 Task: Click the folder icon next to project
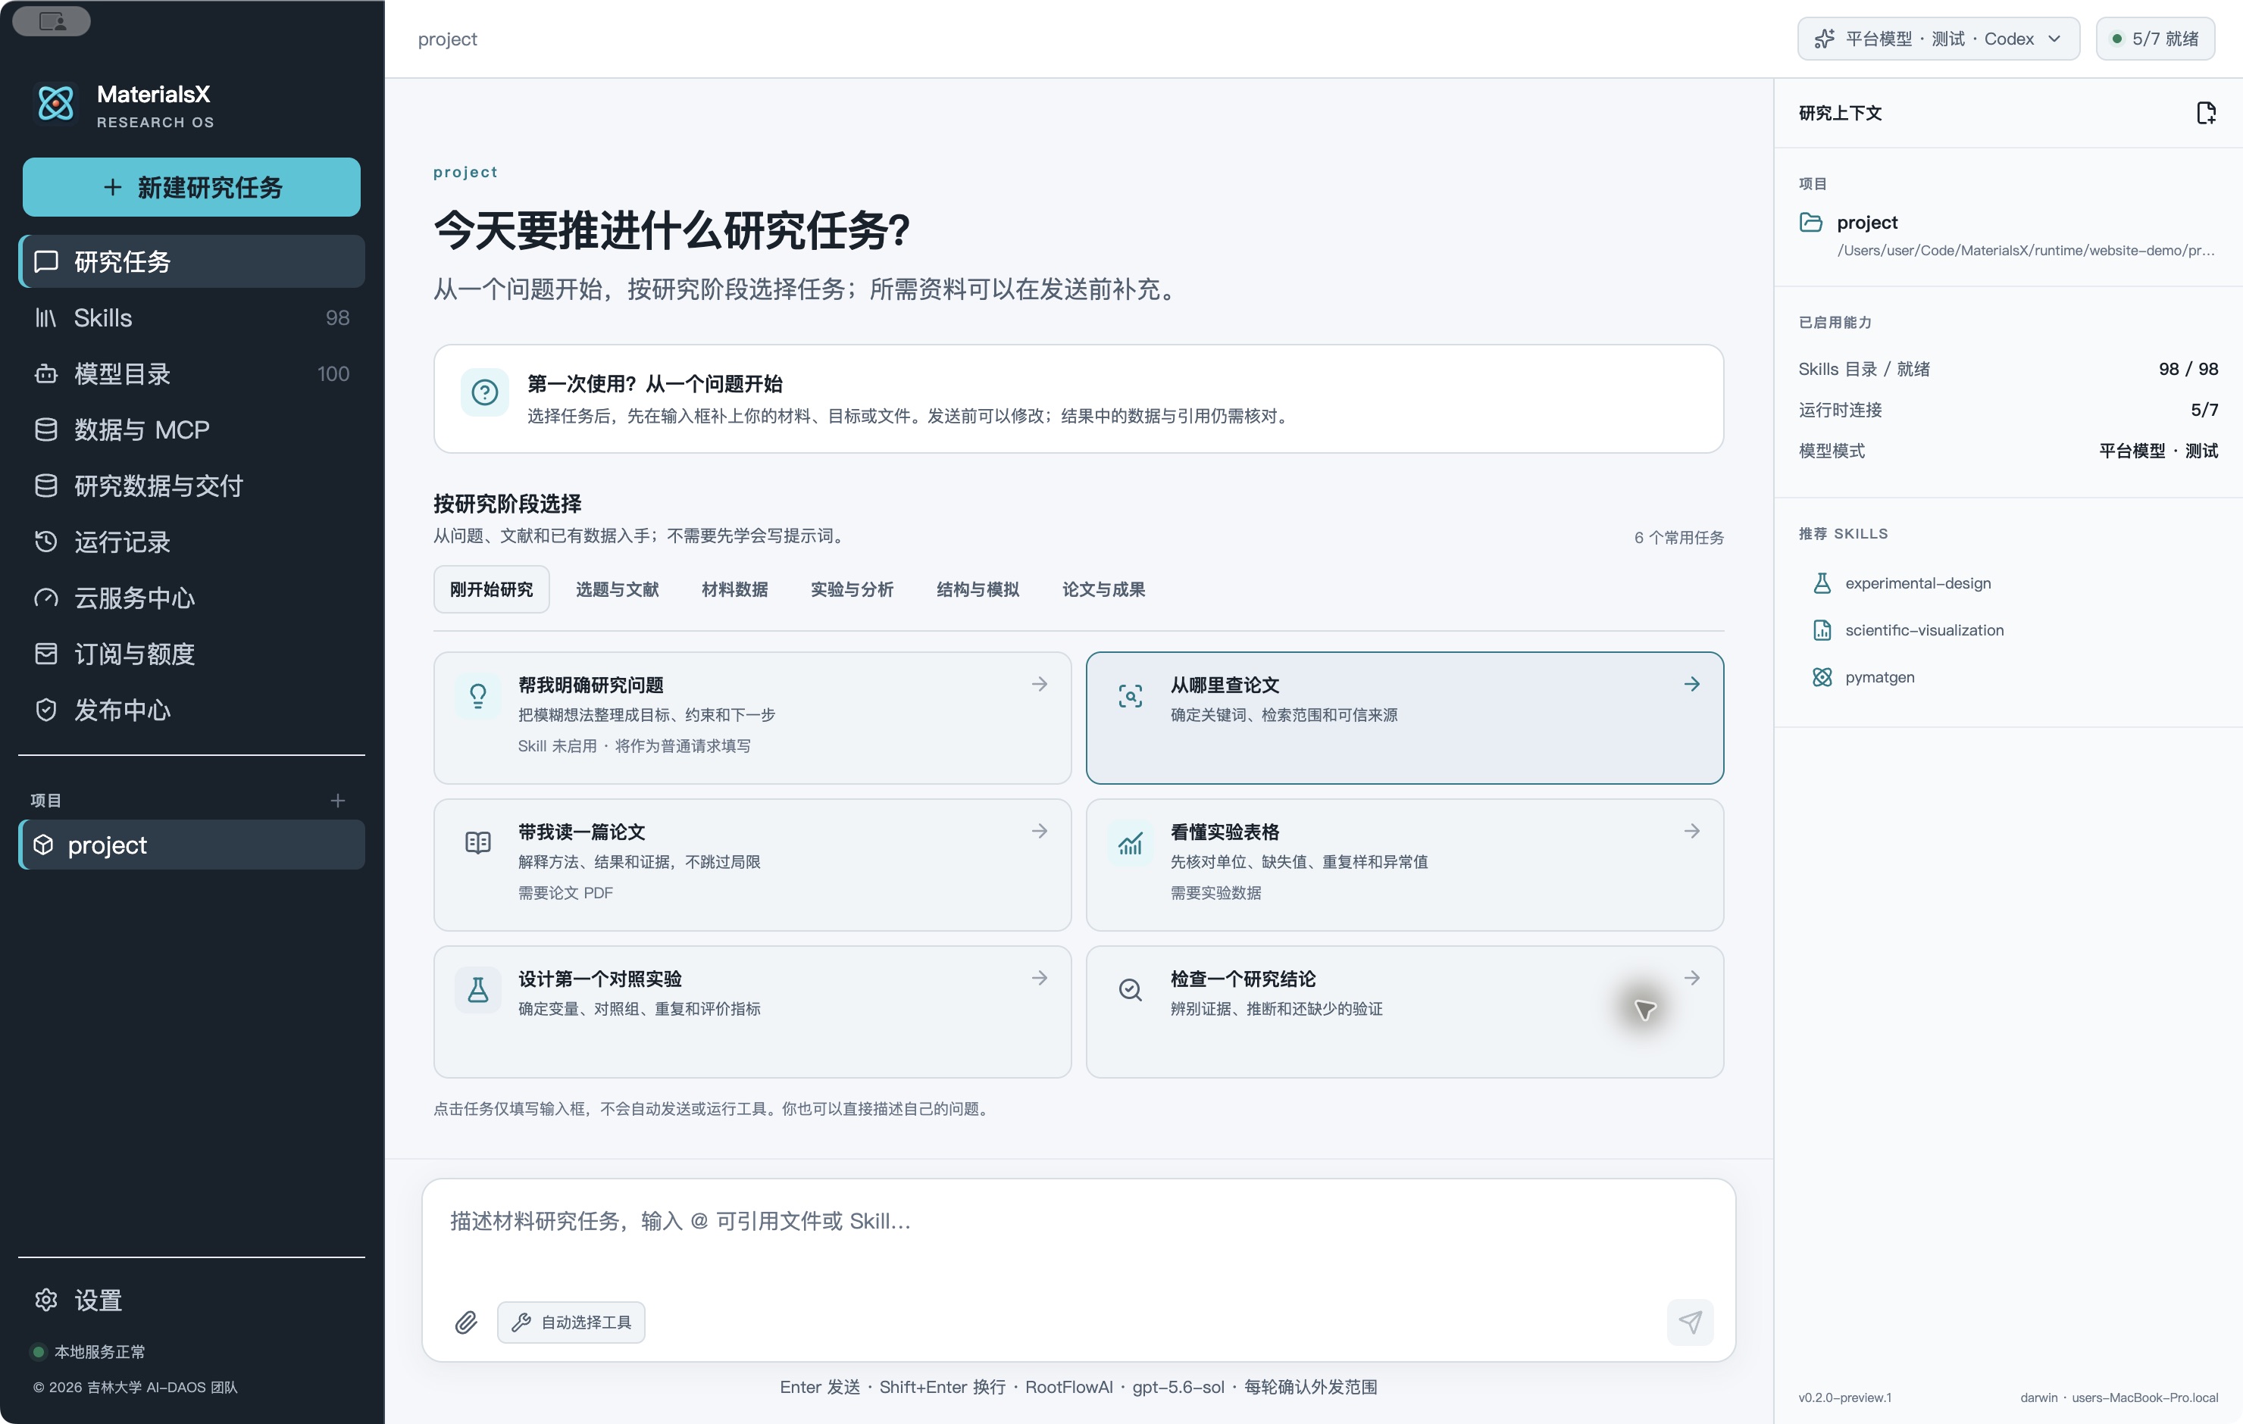[x=1811, y=223]
